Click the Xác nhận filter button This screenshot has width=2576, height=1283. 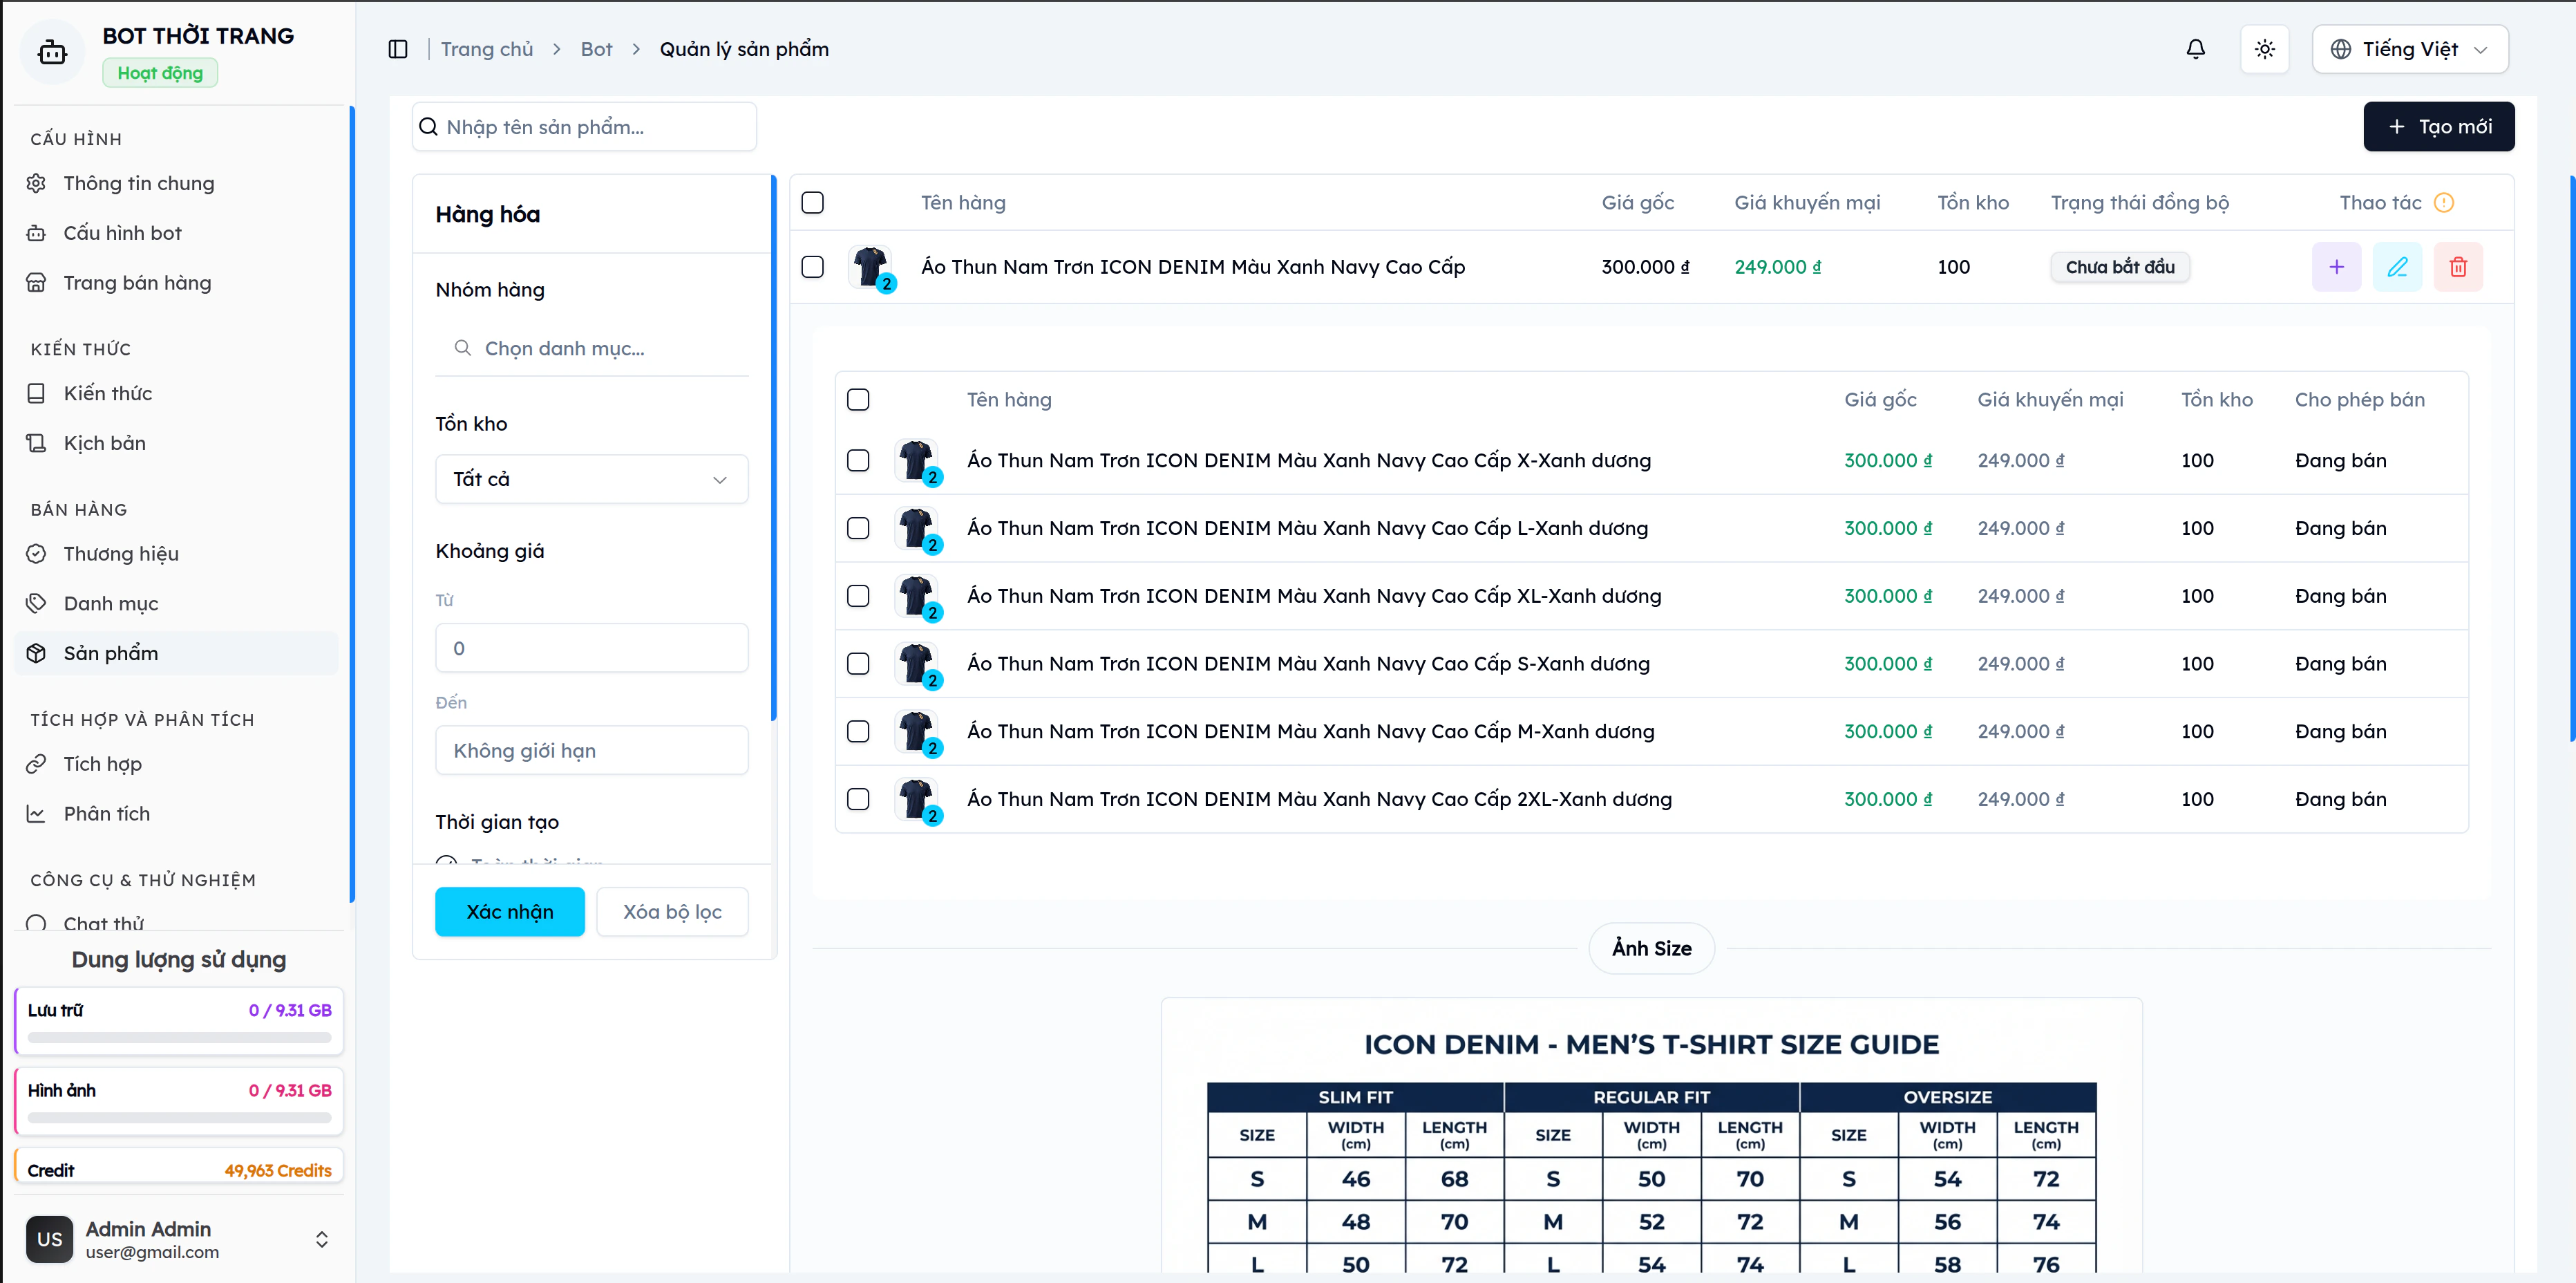pos(509,912)
